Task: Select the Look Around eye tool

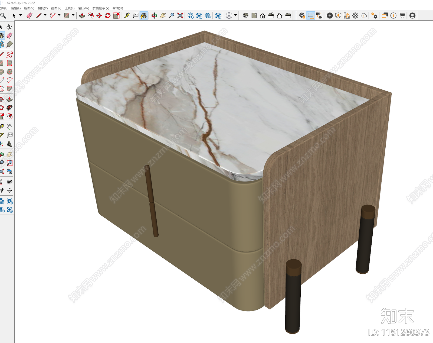Action: click(x=9, y=182)
